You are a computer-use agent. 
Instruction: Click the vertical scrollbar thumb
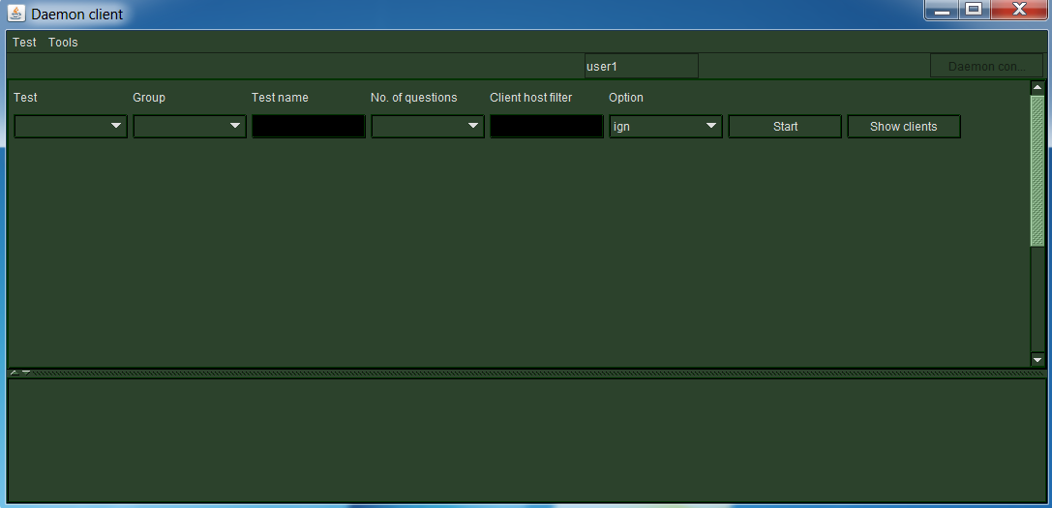point(1037,171)
